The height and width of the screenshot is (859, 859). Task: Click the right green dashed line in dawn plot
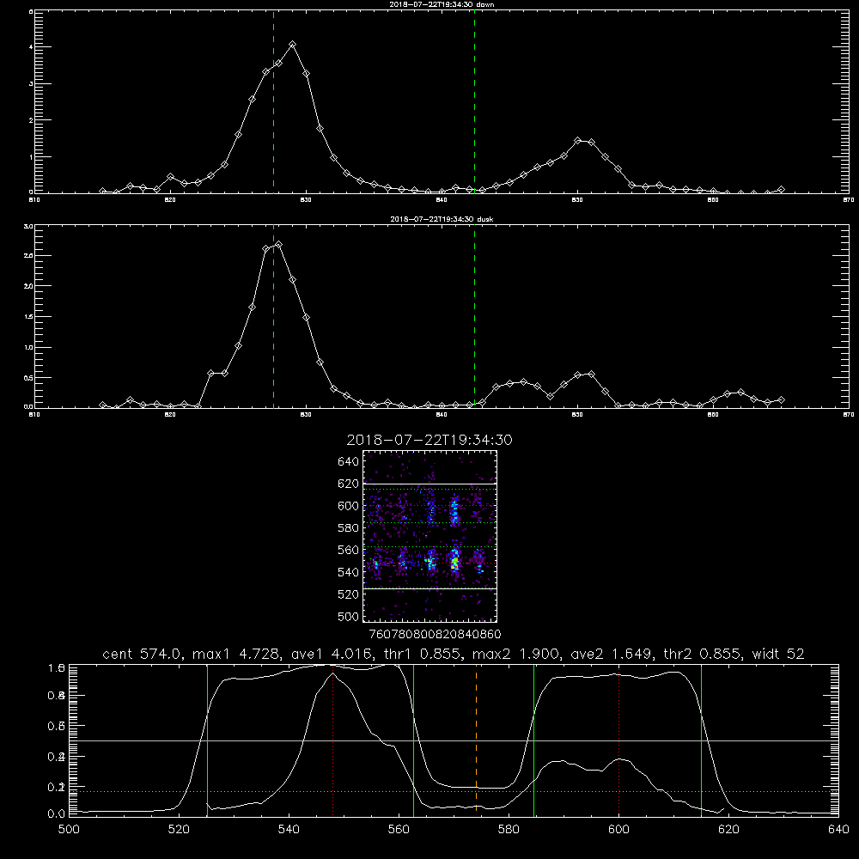tap(474, 101)
